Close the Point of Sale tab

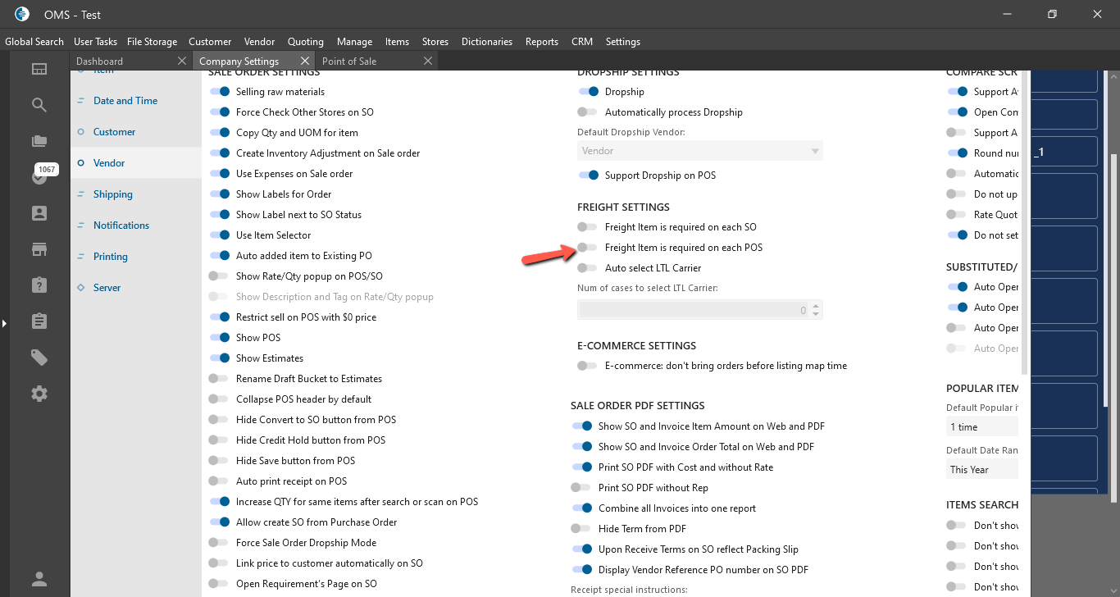pyautogui.click(x=427, y=61)
